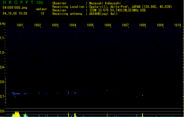Click observer name Masayuki Kobayashi
The image size is (184, 117).
[x=105, y=3]
